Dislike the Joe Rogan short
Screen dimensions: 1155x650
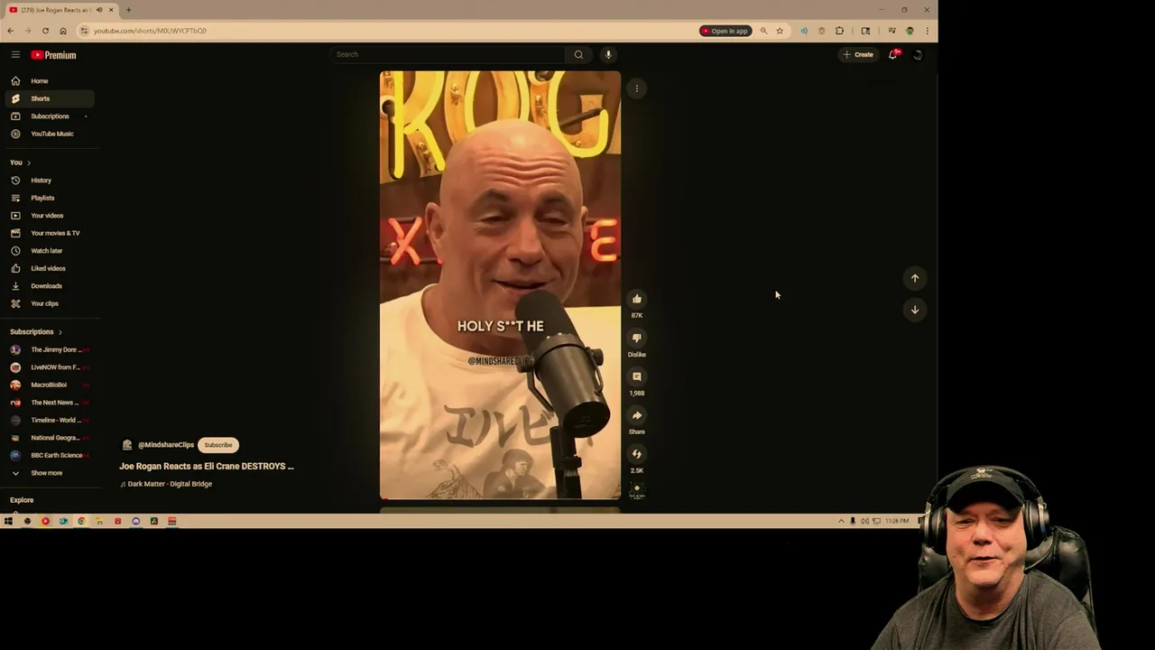637,338
